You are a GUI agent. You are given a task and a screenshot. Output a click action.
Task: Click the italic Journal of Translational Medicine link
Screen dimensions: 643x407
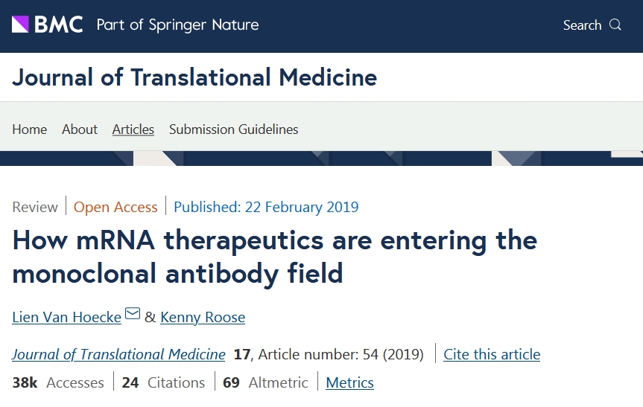[x=118, y=354]
